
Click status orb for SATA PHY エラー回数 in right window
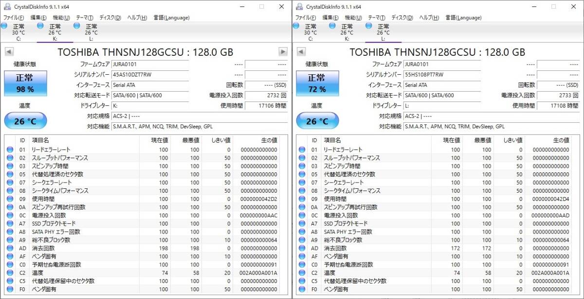click(x=302, y=232)
